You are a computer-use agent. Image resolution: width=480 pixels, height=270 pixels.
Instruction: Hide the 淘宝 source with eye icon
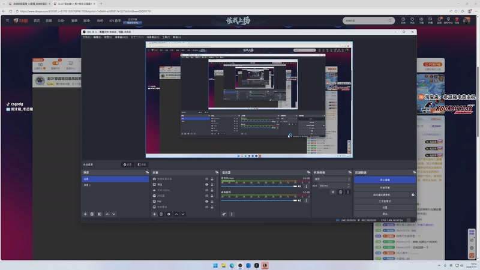pyautogui.click(x=206, y=185)
